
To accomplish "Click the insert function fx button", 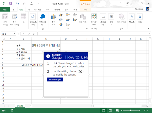I will (x=34, y=34).
